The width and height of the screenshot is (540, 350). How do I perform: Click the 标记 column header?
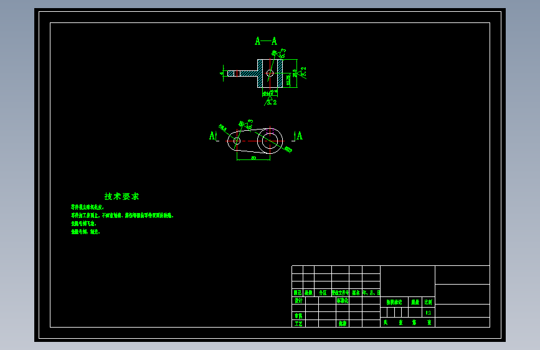[298, 293]
